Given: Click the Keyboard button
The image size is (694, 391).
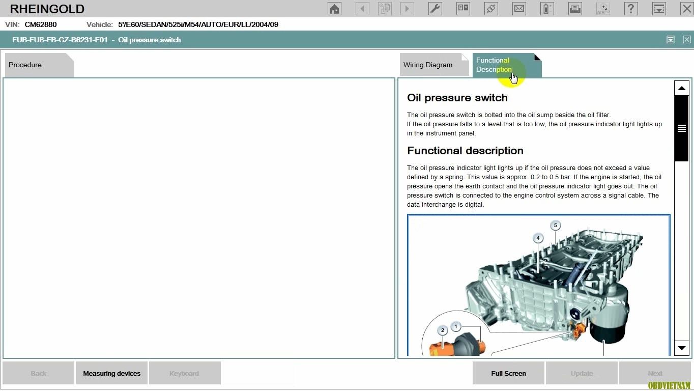Looking at the screenshot, I should (185, 373).
